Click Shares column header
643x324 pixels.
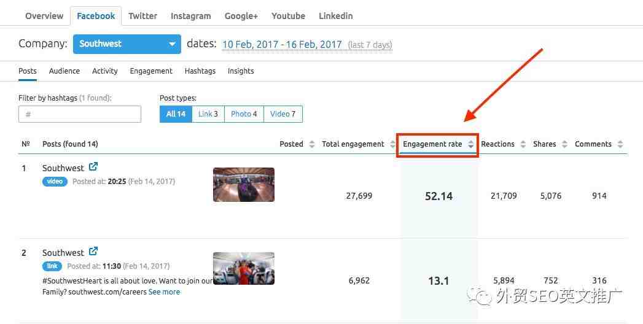(545, 144)
